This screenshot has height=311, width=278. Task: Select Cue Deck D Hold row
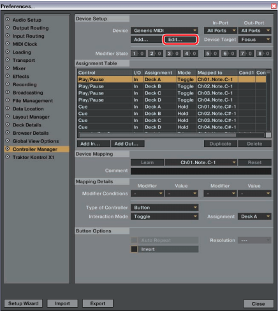click(x=172, y=127)
